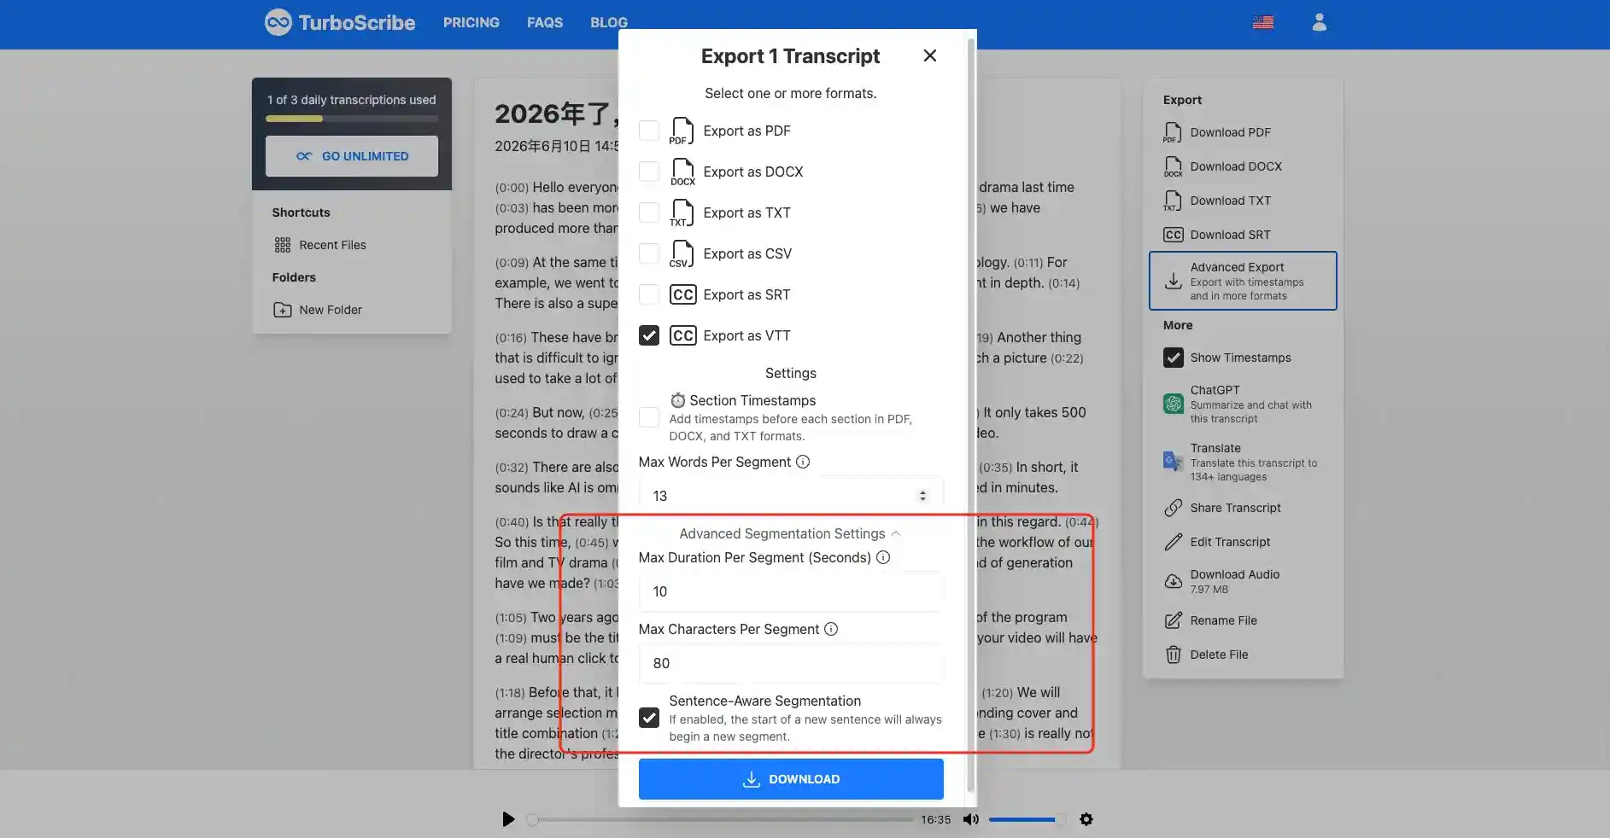Click the dialog vertical scrollbar
The width and height of the screenshot is (1610, 838).
[x=970, y=416]
